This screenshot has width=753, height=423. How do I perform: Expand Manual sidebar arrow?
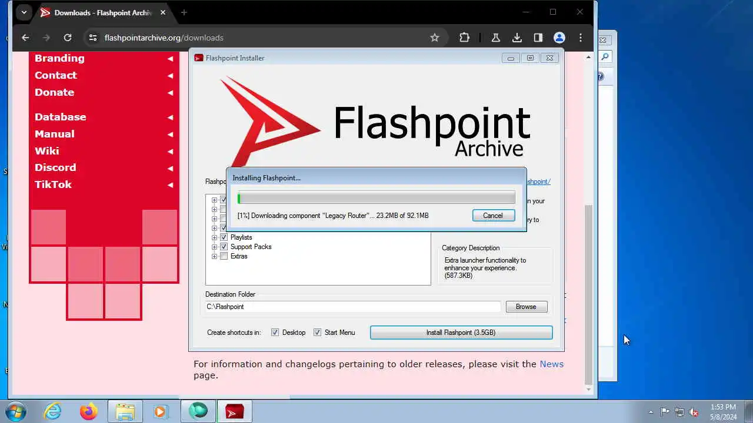point(170,134)
